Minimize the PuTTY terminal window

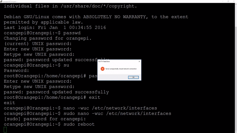[223, 1]
